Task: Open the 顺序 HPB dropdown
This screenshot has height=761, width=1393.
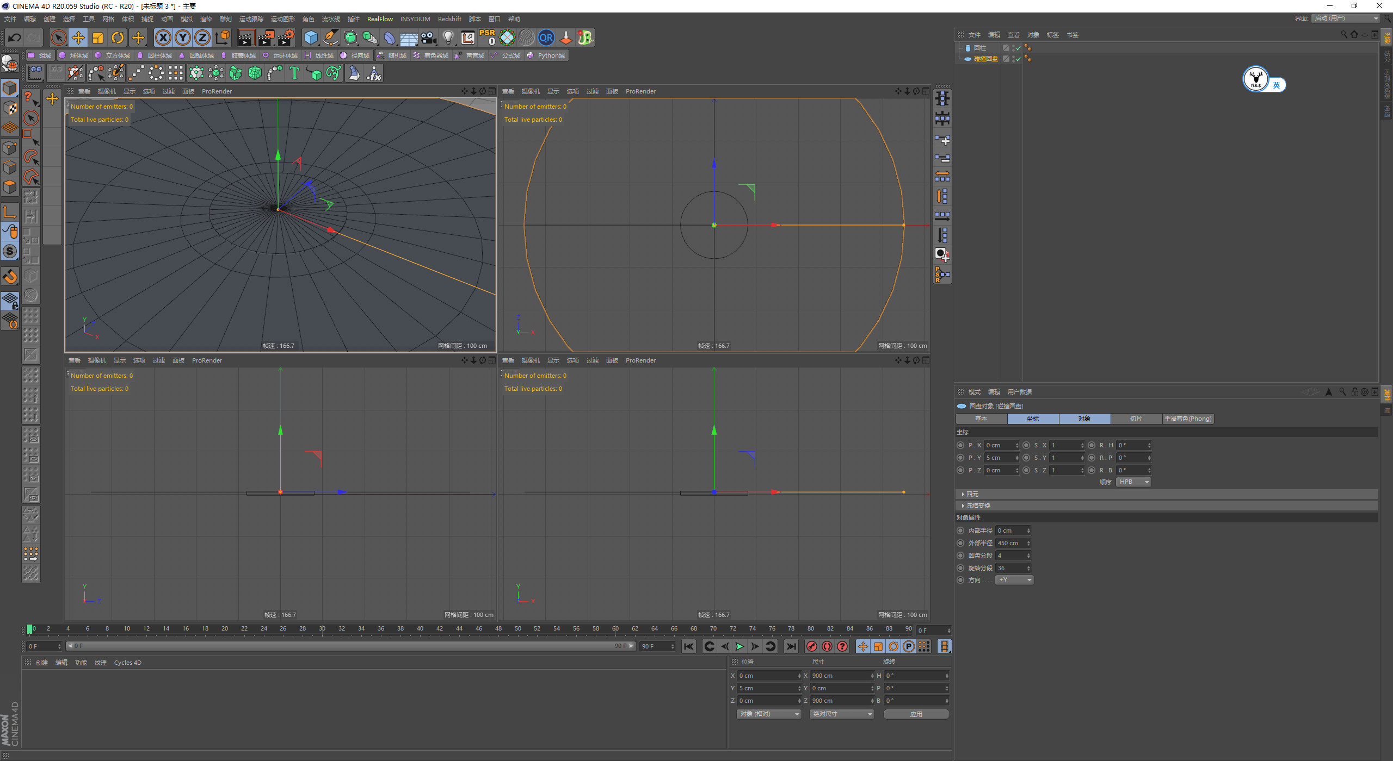Action: (x=1133, y=482)
